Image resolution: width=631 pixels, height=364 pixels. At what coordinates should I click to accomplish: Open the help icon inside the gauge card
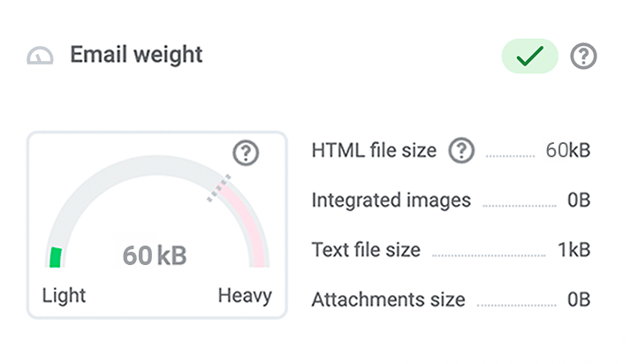pos(246,153)
